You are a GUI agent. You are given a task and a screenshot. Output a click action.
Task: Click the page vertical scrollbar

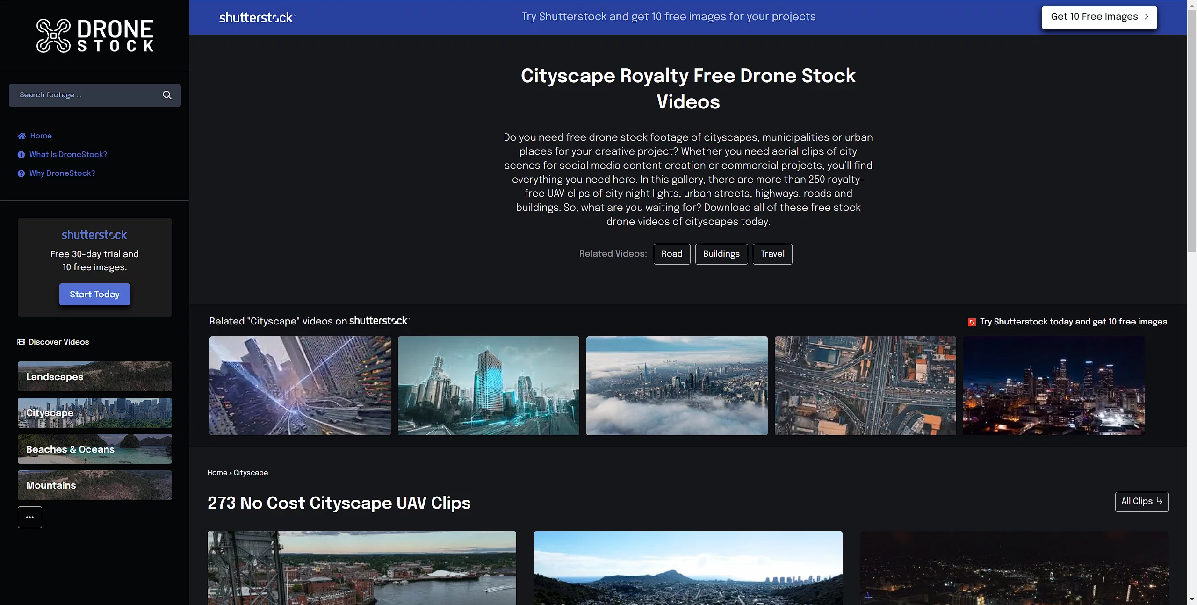click(1192, 131)
